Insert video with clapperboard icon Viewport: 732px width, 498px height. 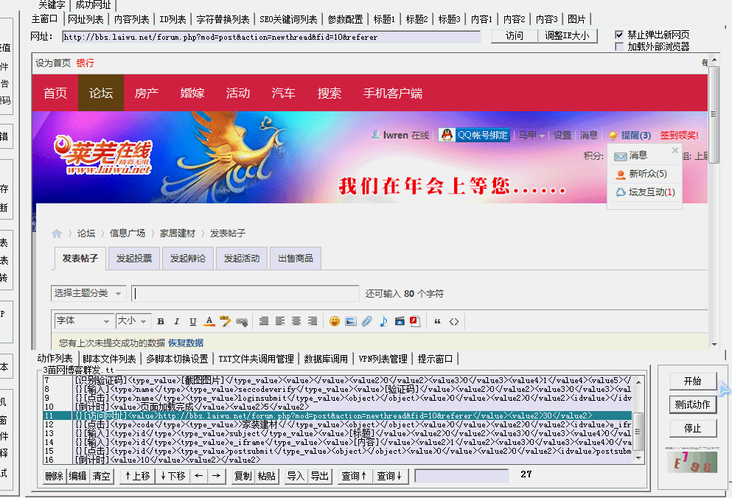pos(399,321)
